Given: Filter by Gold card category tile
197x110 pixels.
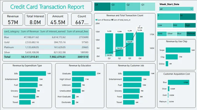Looking at the screenshot, I should [162, 34].
